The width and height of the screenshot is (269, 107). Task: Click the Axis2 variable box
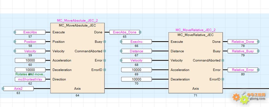coord(18,89)
